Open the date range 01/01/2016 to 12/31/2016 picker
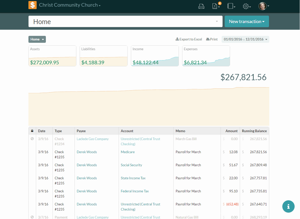This screenshot has width=300, height=219. click(x=245, y=39)
